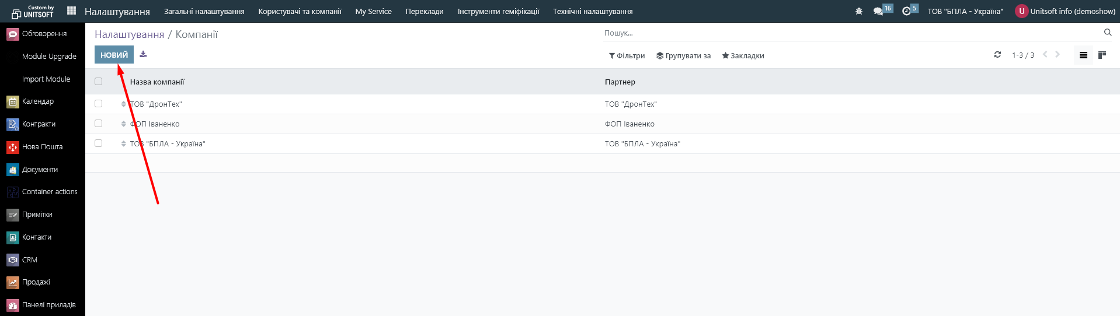Image resolution: width=1120 pixels, height=316 pixels.
Task: Open the apps grid menu icon
Action: (x=71, y=10)
